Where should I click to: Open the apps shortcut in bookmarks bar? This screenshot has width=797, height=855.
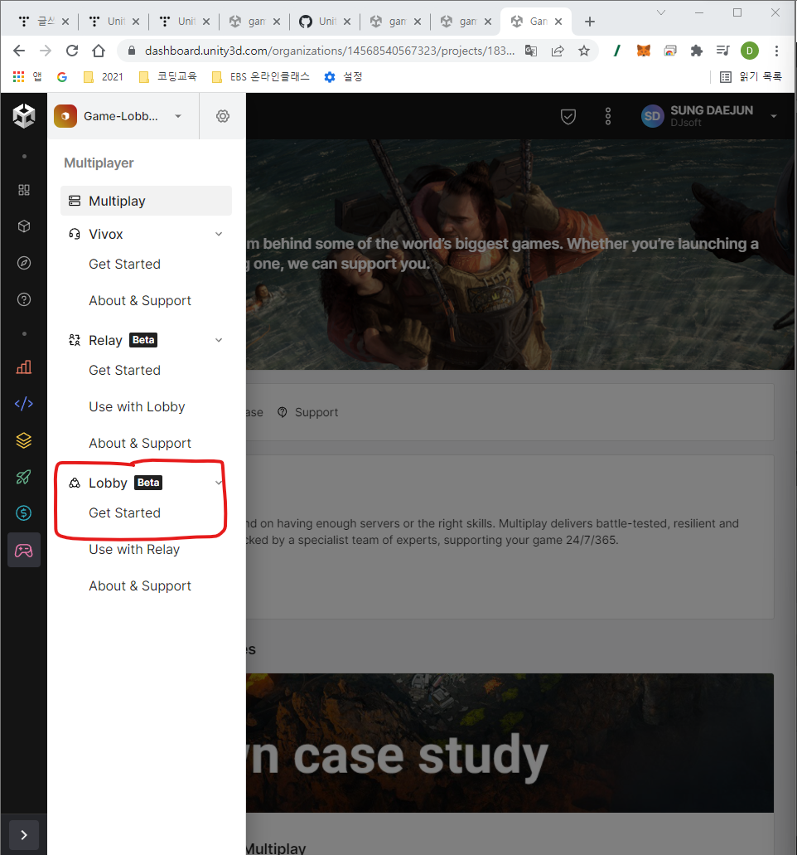(27, 77)
